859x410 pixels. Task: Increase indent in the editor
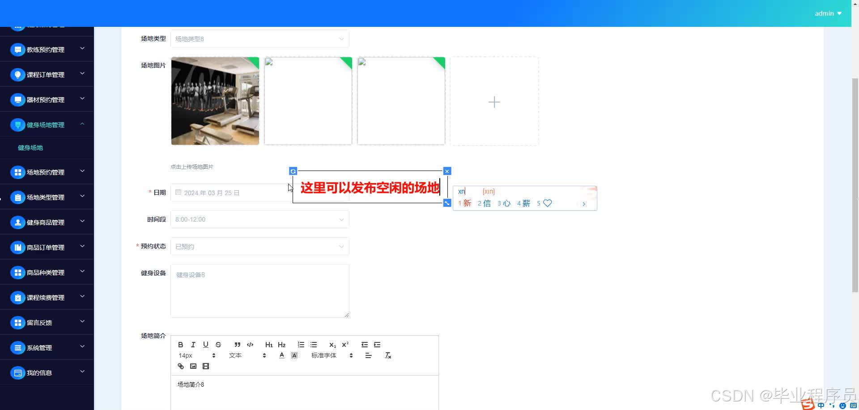377,345
